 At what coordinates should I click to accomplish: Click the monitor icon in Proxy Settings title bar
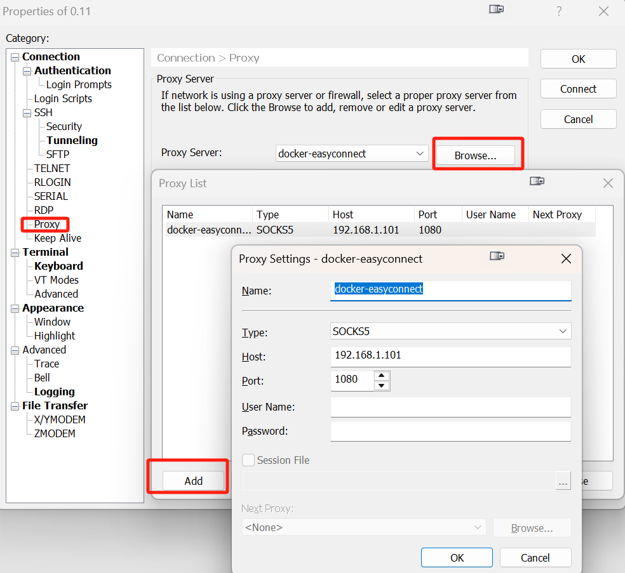click(x=497, y=256)
